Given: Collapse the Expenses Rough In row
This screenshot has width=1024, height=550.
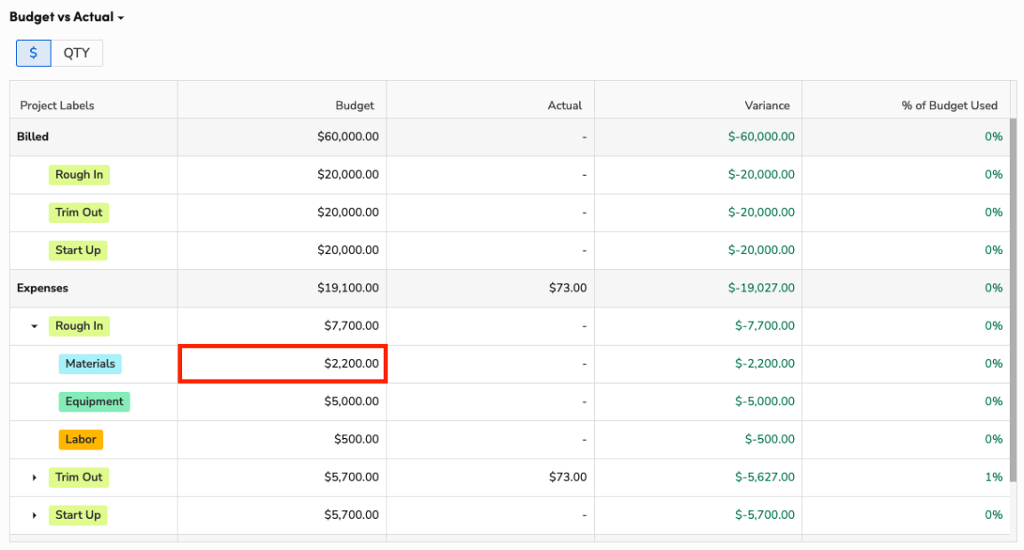Looking at the screenshot, I should 35,326.
